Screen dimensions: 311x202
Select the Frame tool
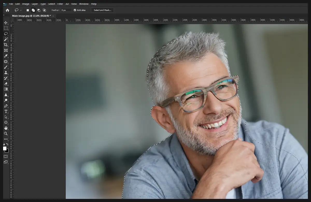[x=6, y=51]
